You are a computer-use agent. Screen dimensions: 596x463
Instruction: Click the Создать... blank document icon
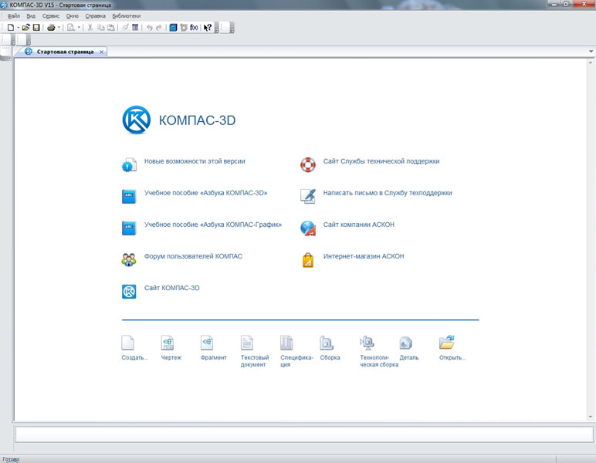tap(127, 343)
